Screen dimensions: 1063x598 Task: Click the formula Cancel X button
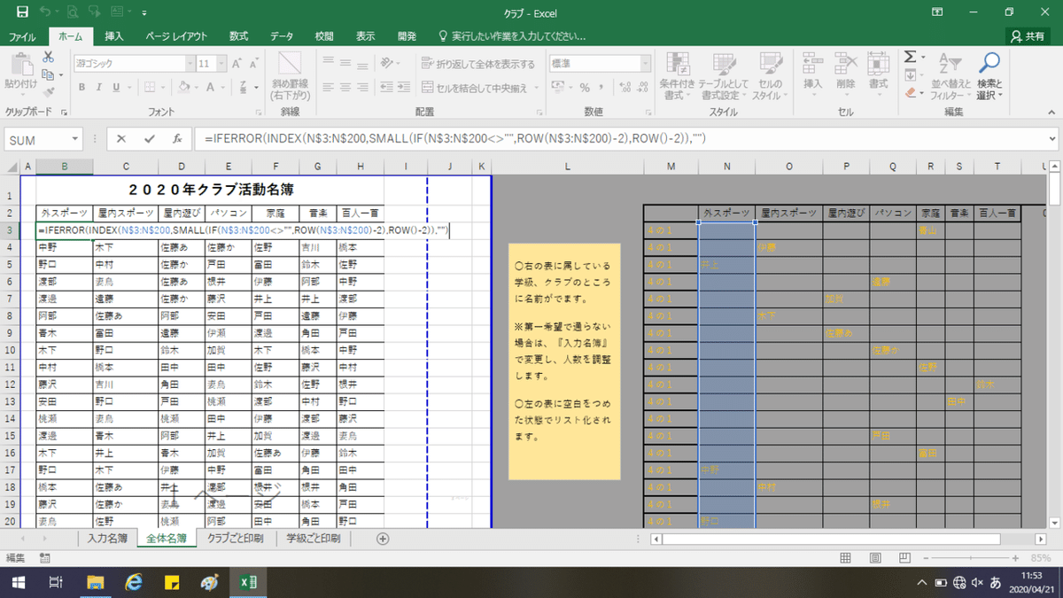(x=121, y=139)
